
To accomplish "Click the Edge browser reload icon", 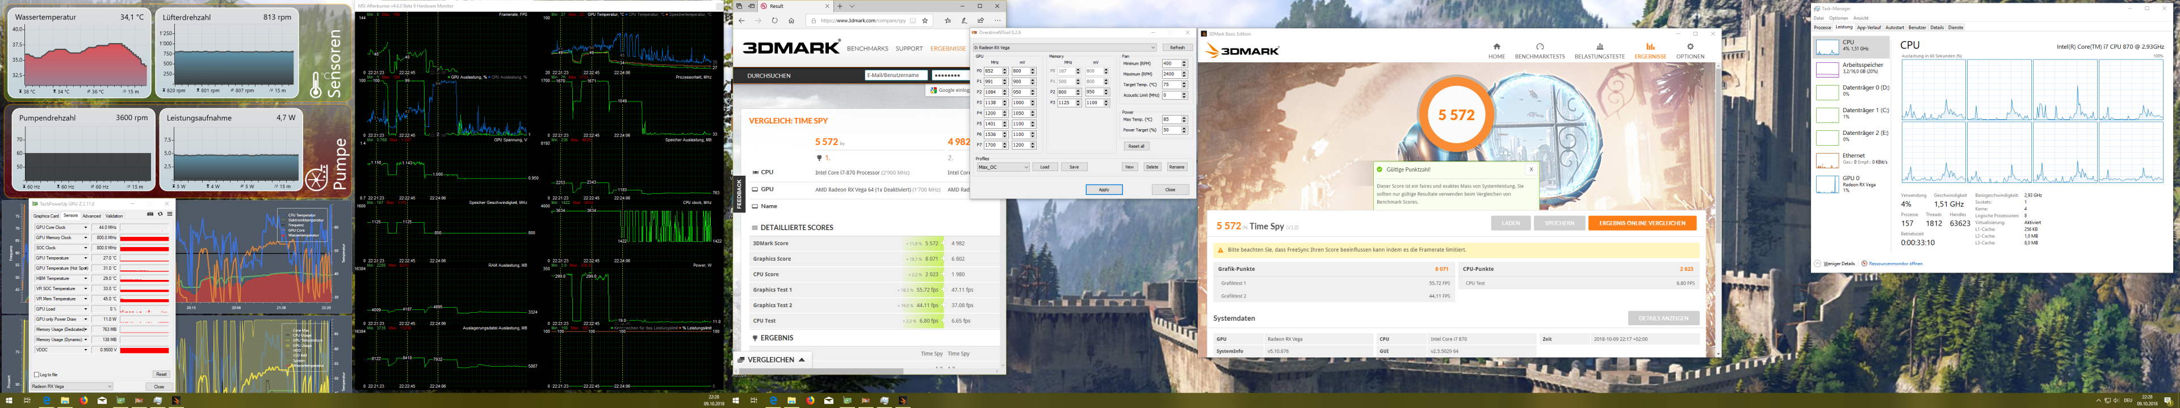I will point(774,20).
